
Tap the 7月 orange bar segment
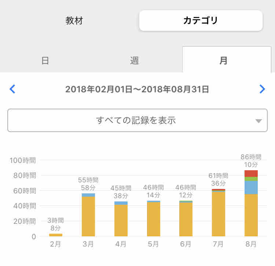coord(219,214)
